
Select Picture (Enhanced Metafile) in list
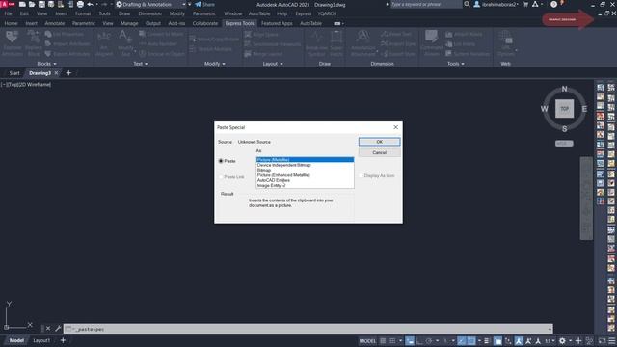click(x=305, y=175)
